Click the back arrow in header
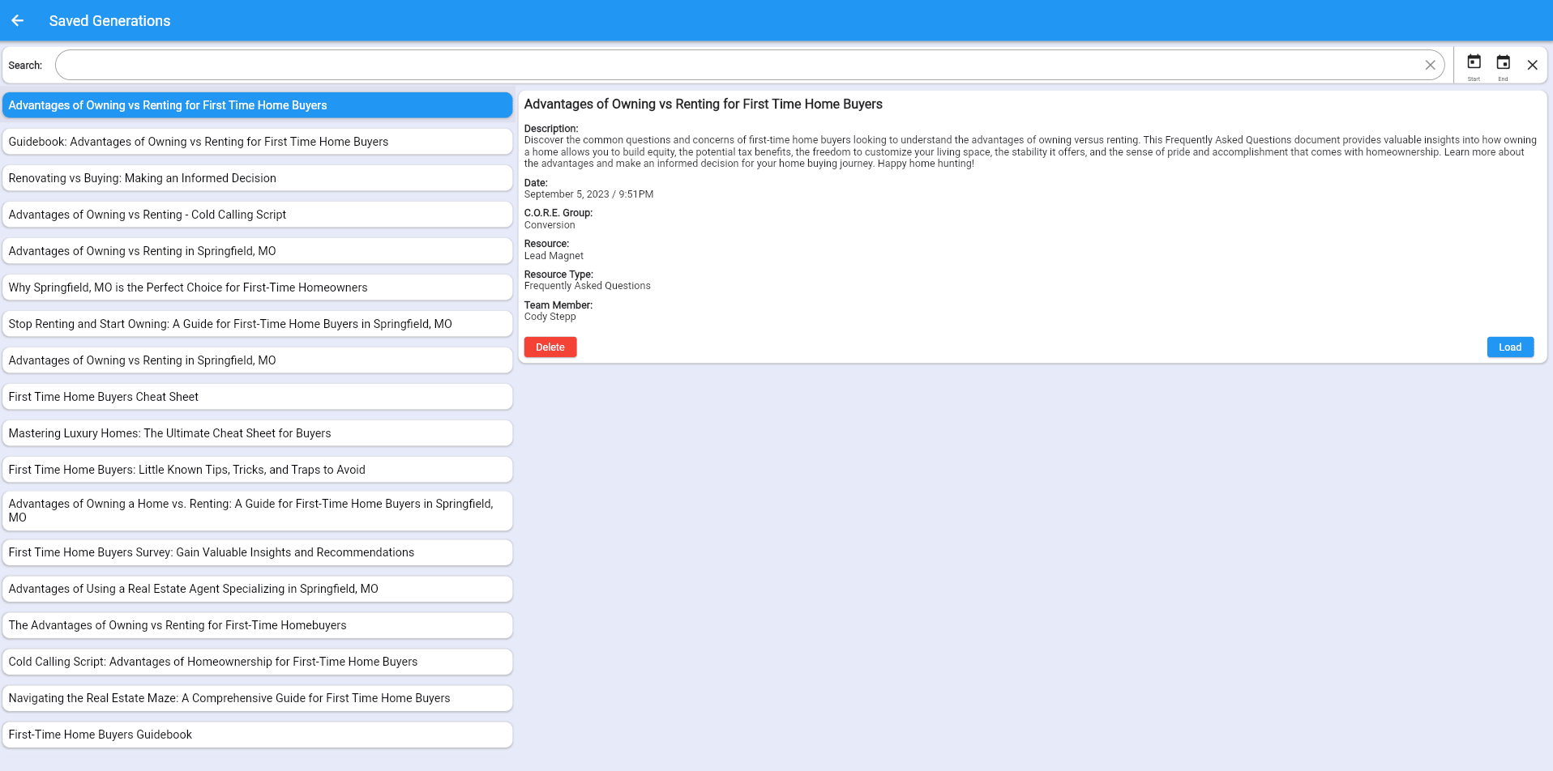The image size is (1553, 771). 18,20
